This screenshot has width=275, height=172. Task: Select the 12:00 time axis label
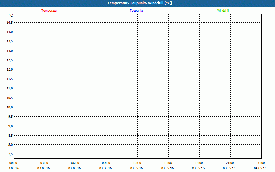point(137,163)
